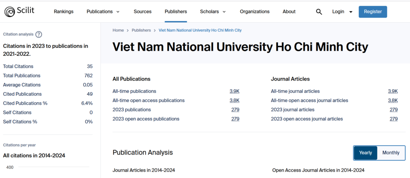Image resolution: width=410 pixels, height=178 pixels.
Task: Open the Rankings menu item
Action: click(x=64, y=12)
